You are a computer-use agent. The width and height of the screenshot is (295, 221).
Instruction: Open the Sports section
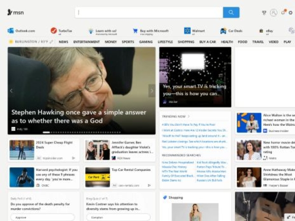128,42
